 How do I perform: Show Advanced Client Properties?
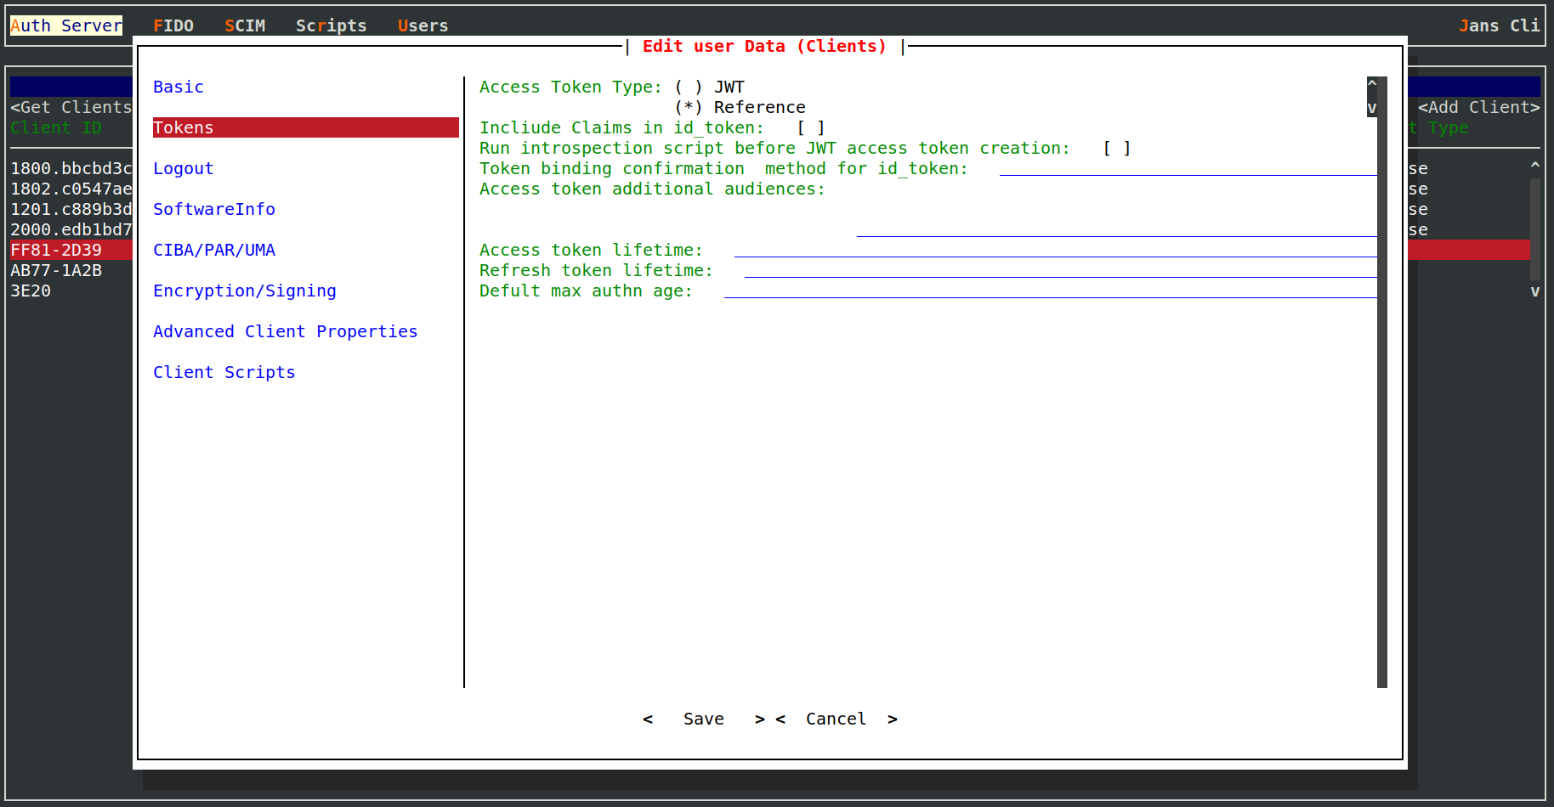point(286,332)
